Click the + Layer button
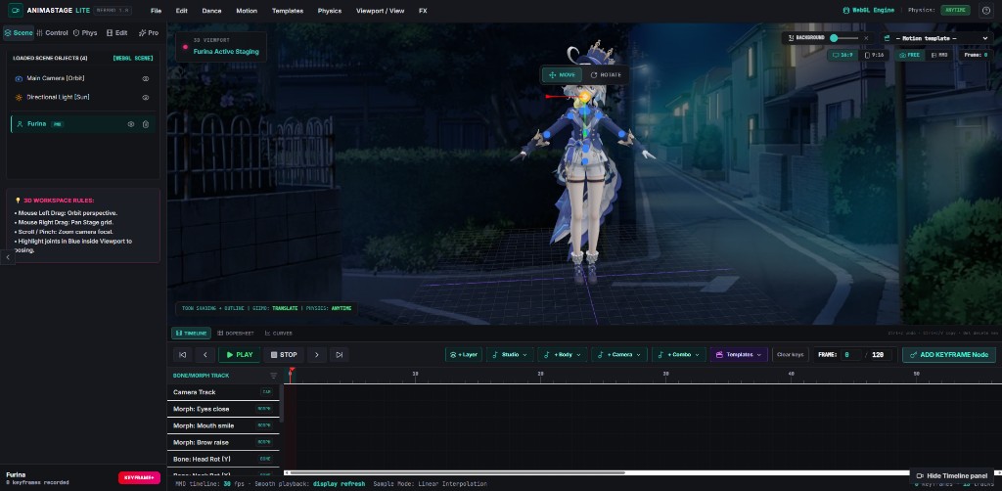The height and width of the screenshot is (491, 1002). [x=464, y=355]
